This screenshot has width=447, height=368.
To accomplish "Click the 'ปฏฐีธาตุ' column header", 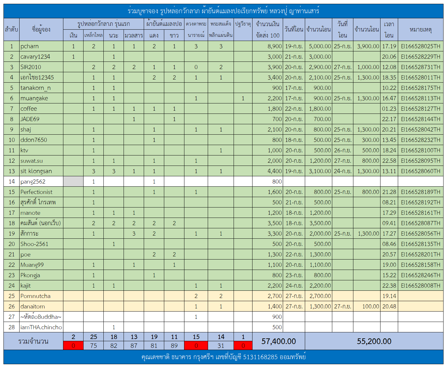I will pyautogui.click(x=243, y=24).
